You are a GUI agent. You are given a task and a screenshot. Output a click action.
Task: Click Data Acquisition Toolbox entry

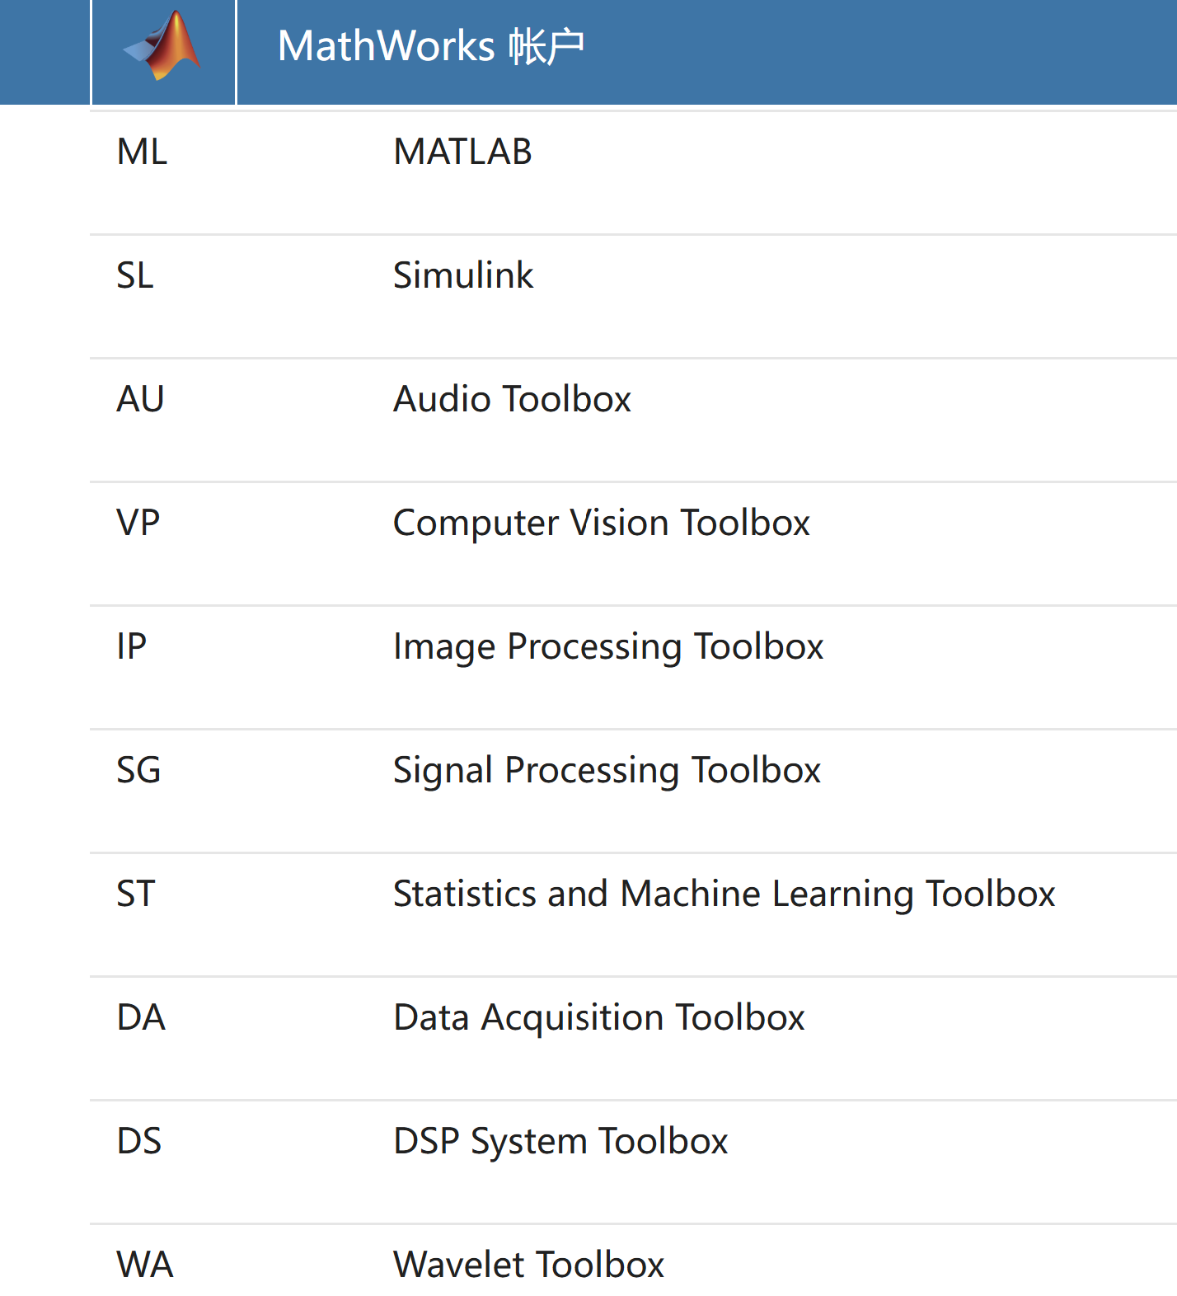598,1017
